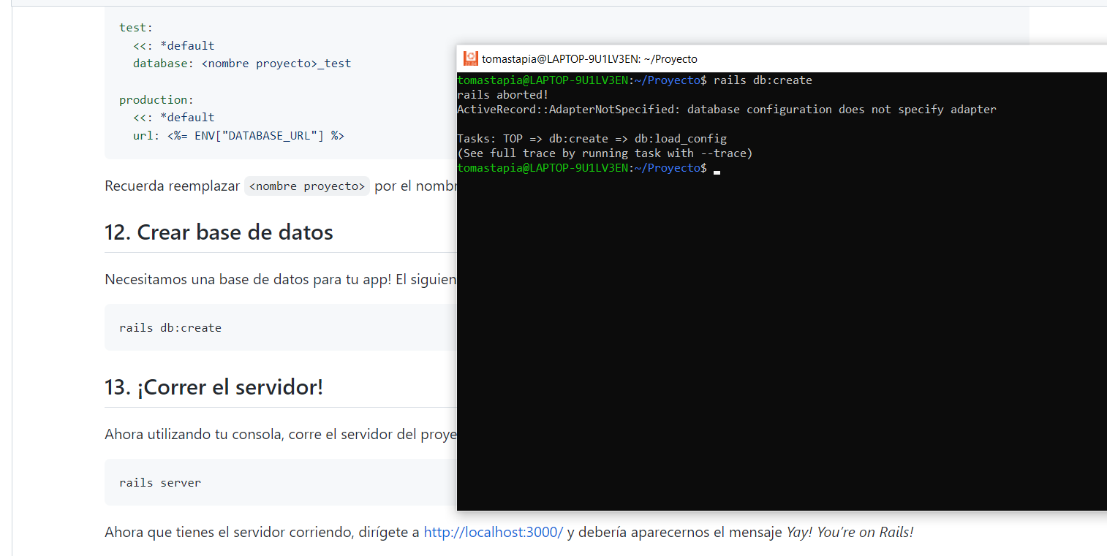Open the http://localhost:3000/ link
Viewport: 1107px width, 556px height.
[x=493, y=532]
